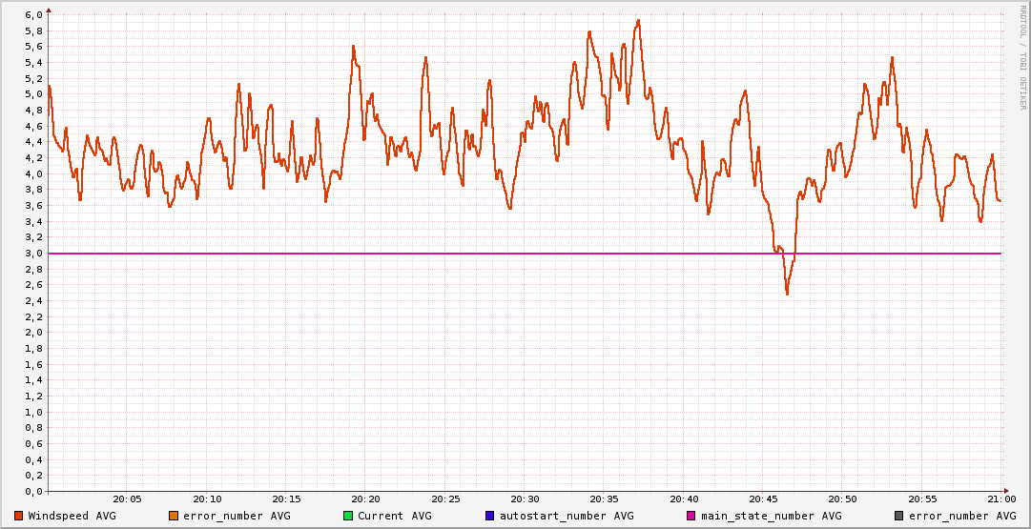Viewport: 1031px width, 529px height.
Task: Select the main_state_number AVG legend label
Action: (771, 516)
